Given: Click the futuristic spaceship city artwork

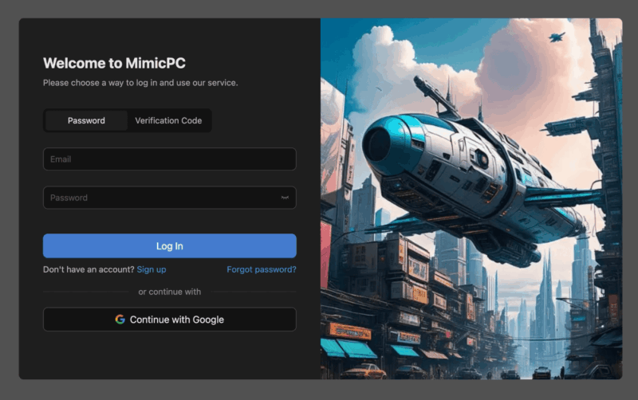Looking at the screenshot, I should click(471, 198).
